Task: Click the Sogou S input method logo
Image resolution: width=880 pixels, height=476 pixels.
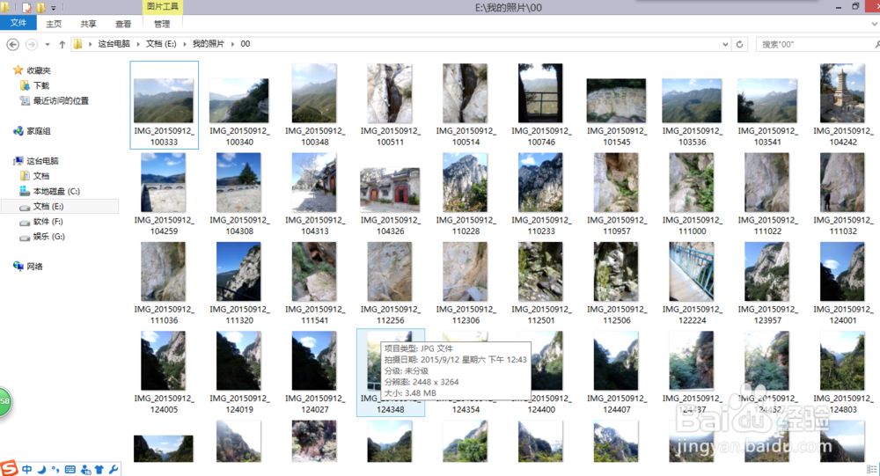Action: pos(9,468)
